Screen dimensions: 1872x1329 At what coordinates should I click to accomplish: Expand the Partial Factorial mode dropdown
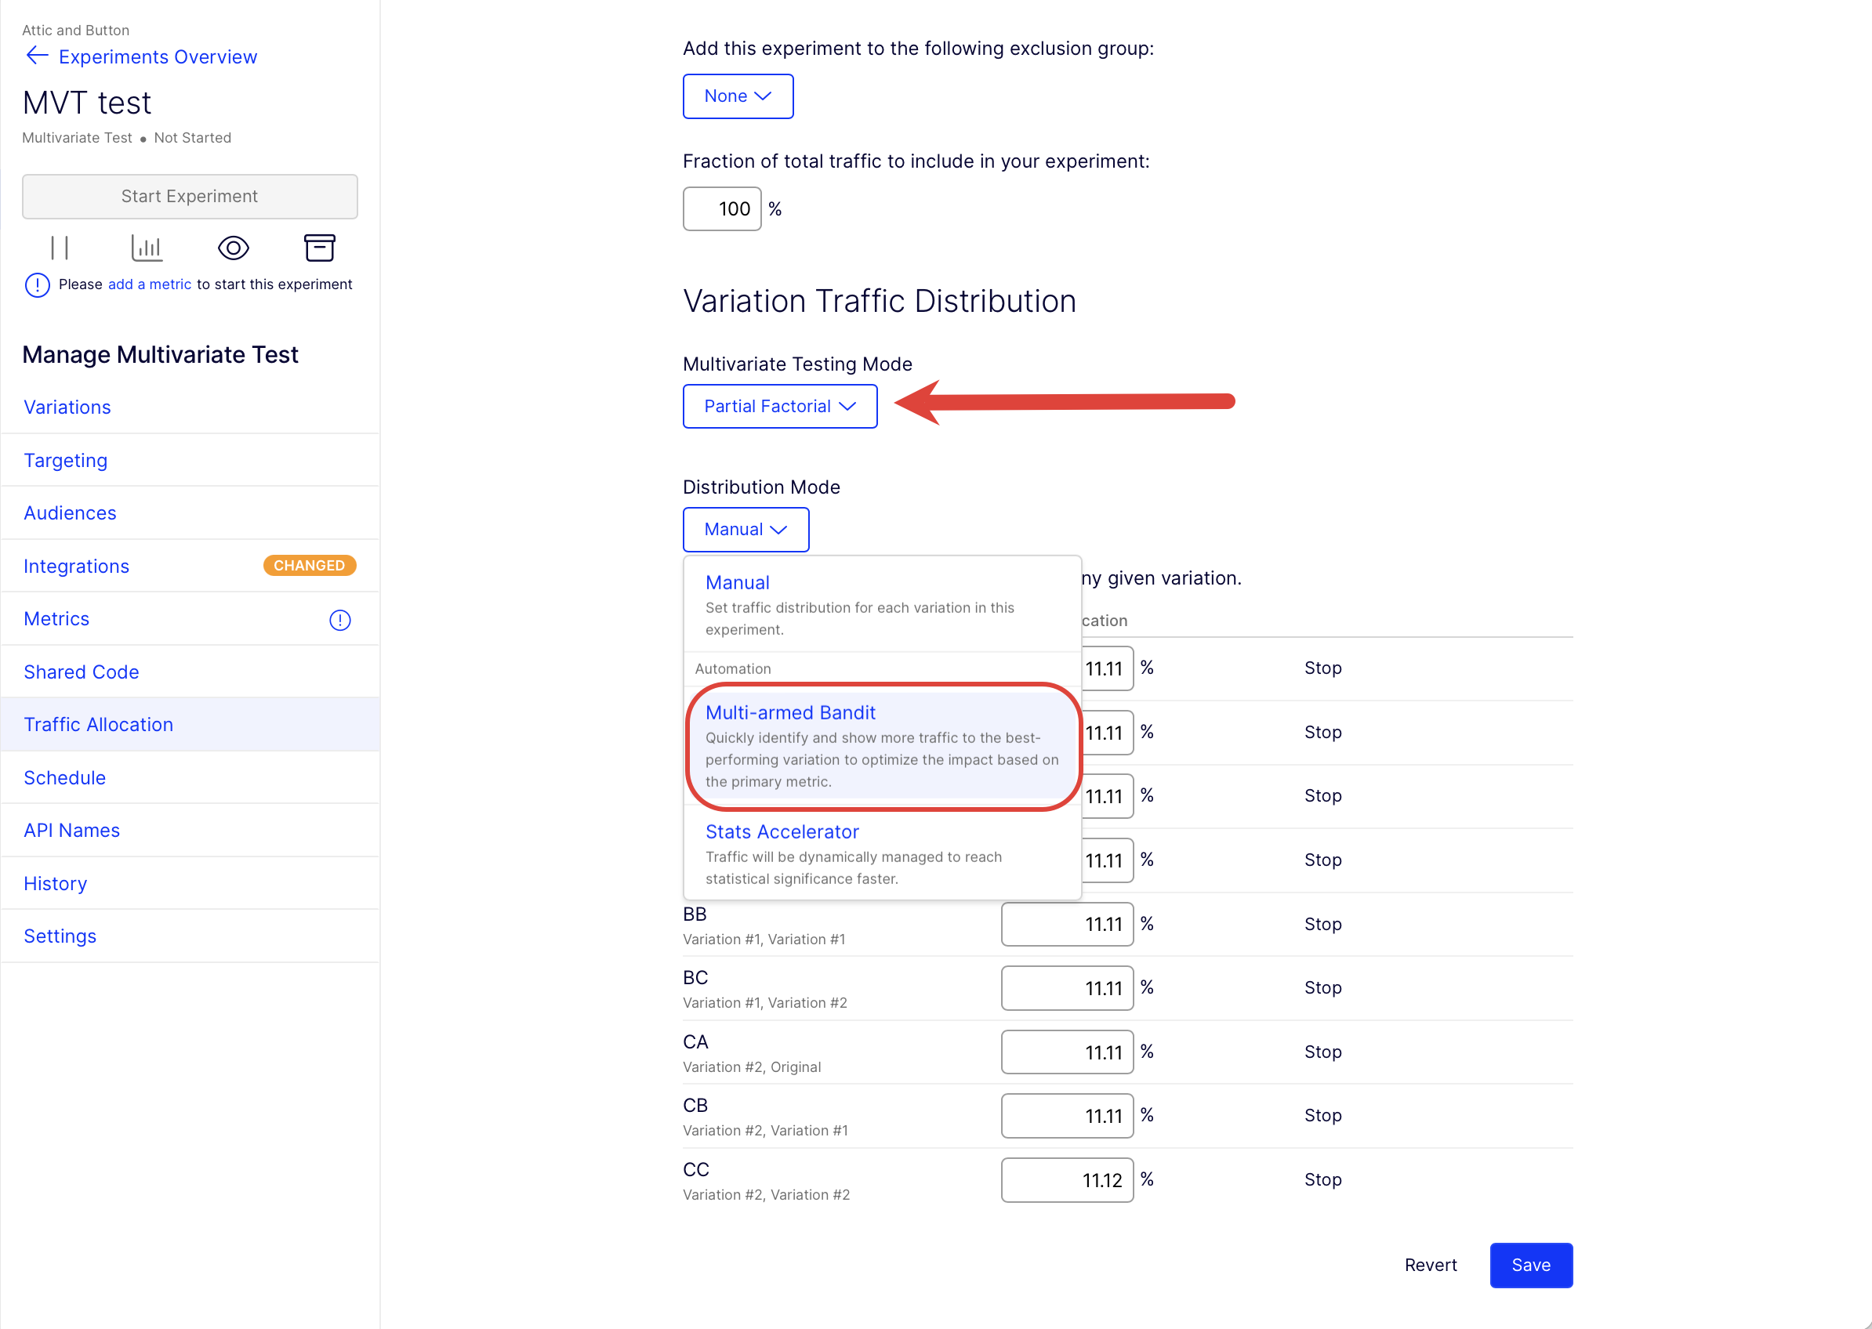(x=779, y=406)
